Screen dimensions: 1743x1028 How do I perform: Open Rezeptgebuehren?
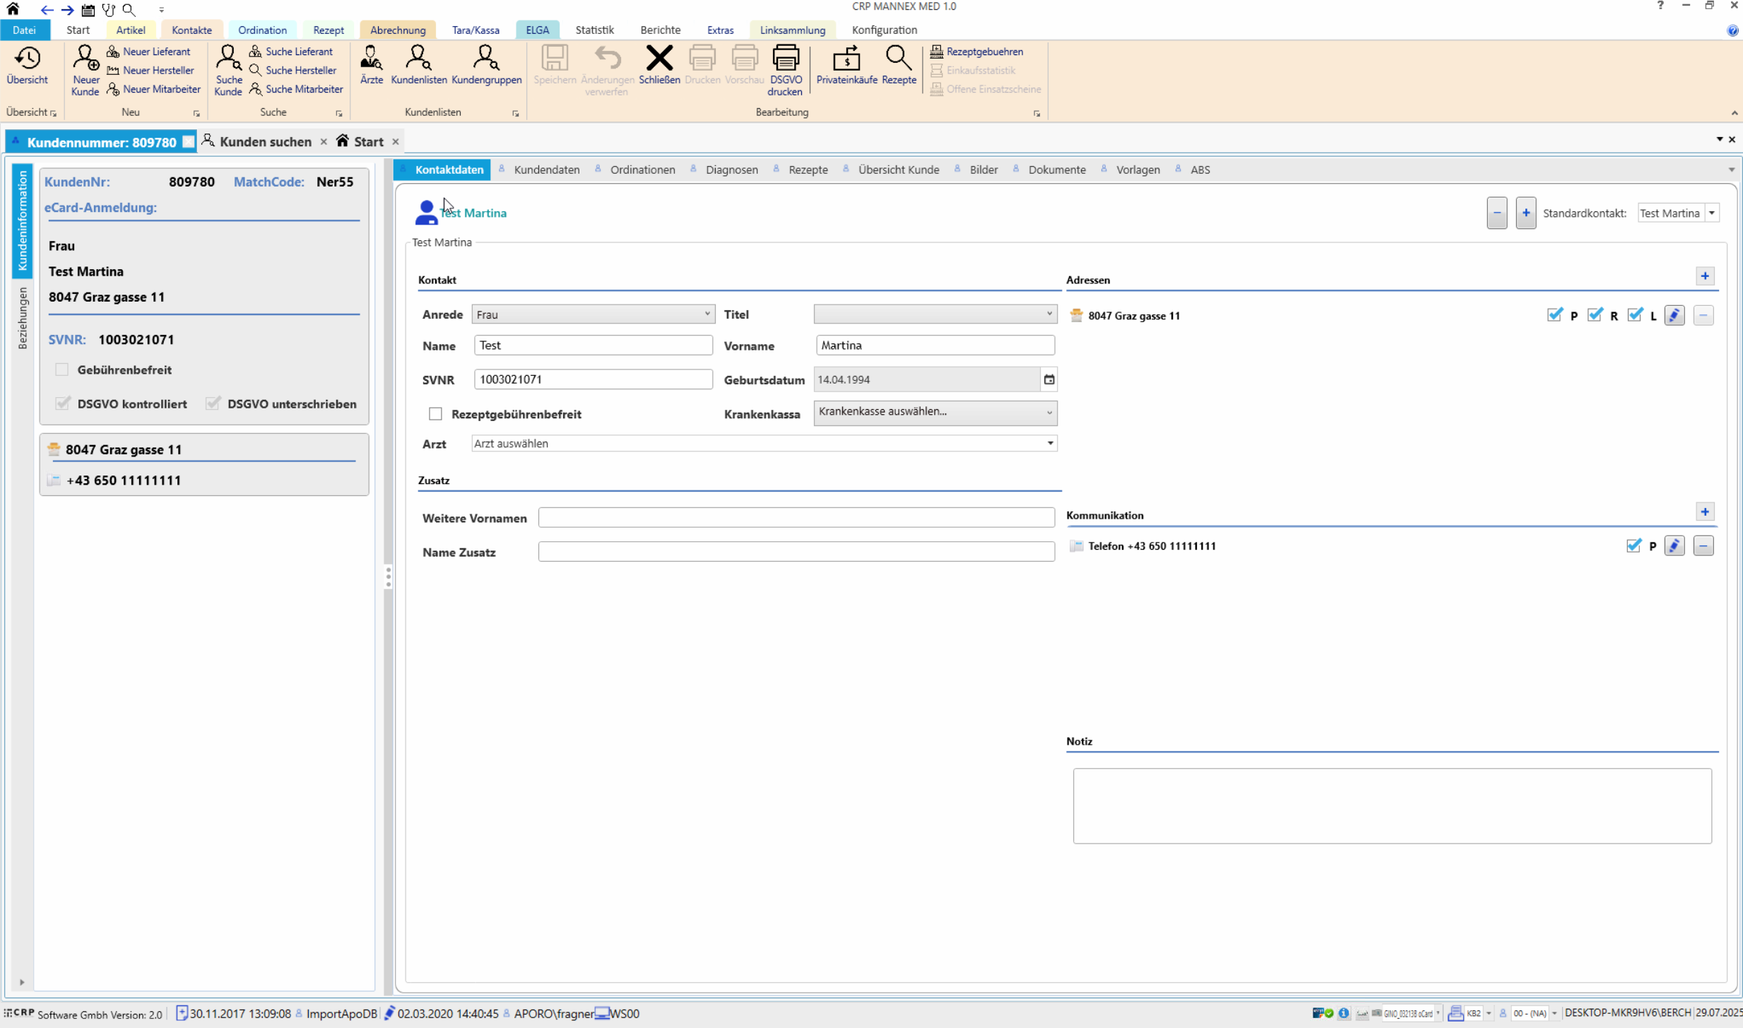click(977, 52)
